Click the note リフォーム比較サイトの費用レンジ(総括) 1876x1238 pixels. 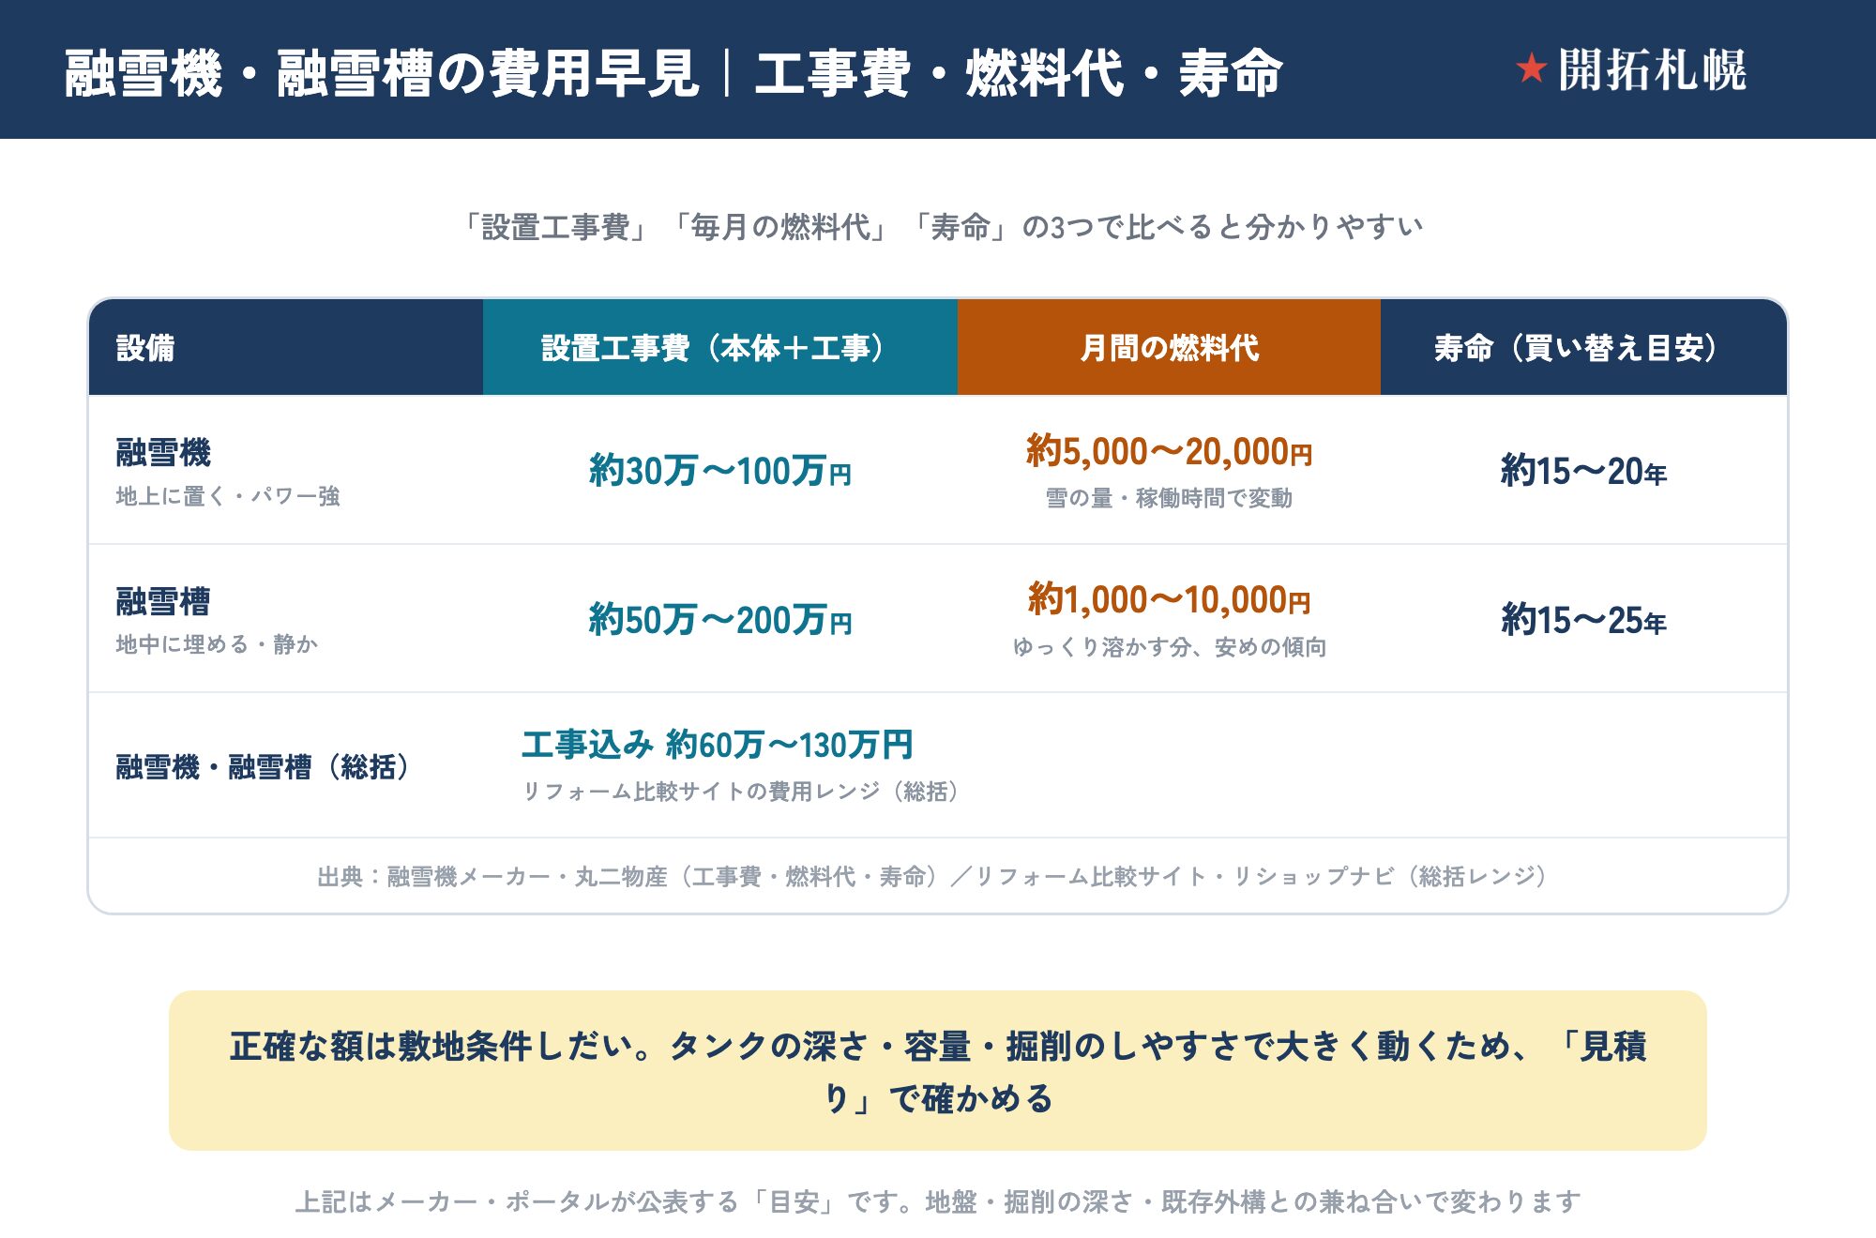click(x=742, y=792)
